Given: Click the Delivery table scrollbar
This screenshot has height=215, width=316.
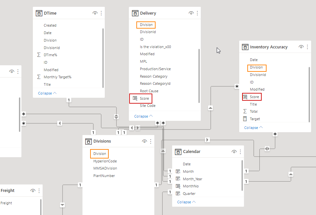Looking at the screenshot, I should [x=199, y=76].
